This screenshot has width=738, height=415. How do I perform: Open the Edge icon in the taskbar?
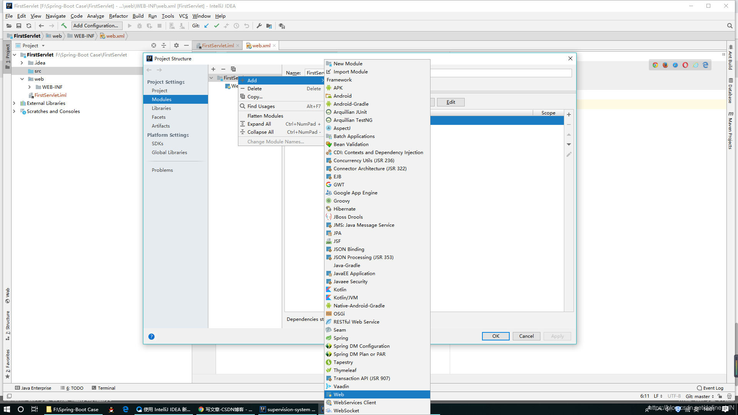coord(126,409)
